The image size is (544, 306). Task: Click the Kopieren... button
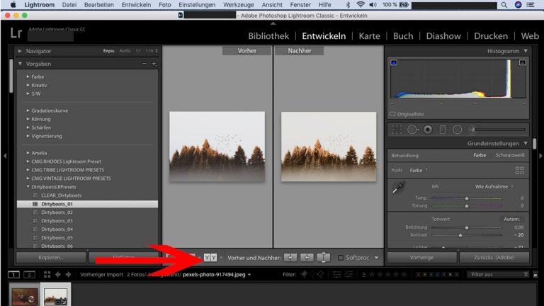click(x=50, y=258)
